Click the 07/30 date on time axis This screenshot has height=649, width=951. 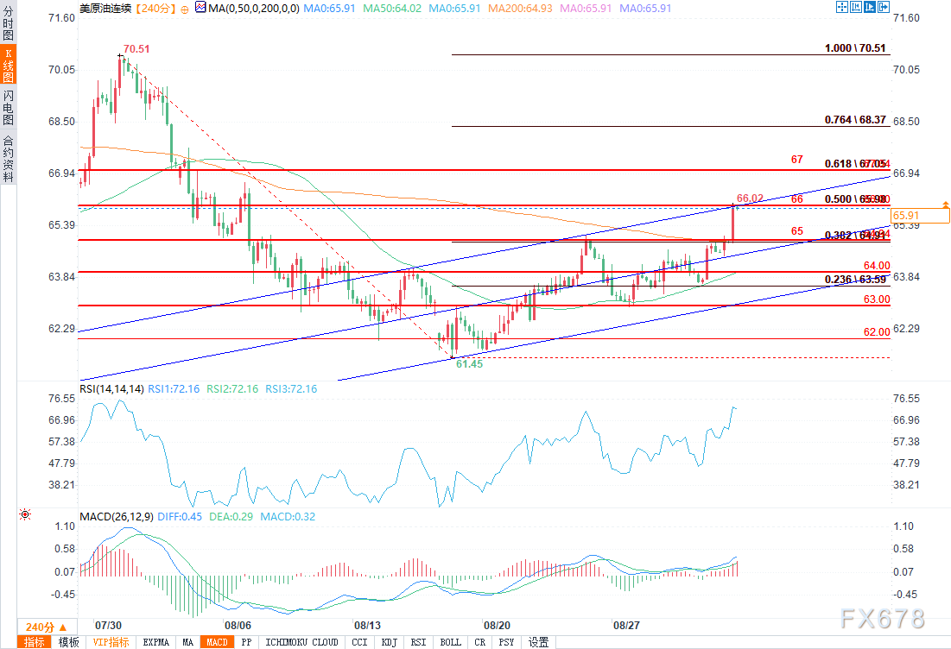108,626
